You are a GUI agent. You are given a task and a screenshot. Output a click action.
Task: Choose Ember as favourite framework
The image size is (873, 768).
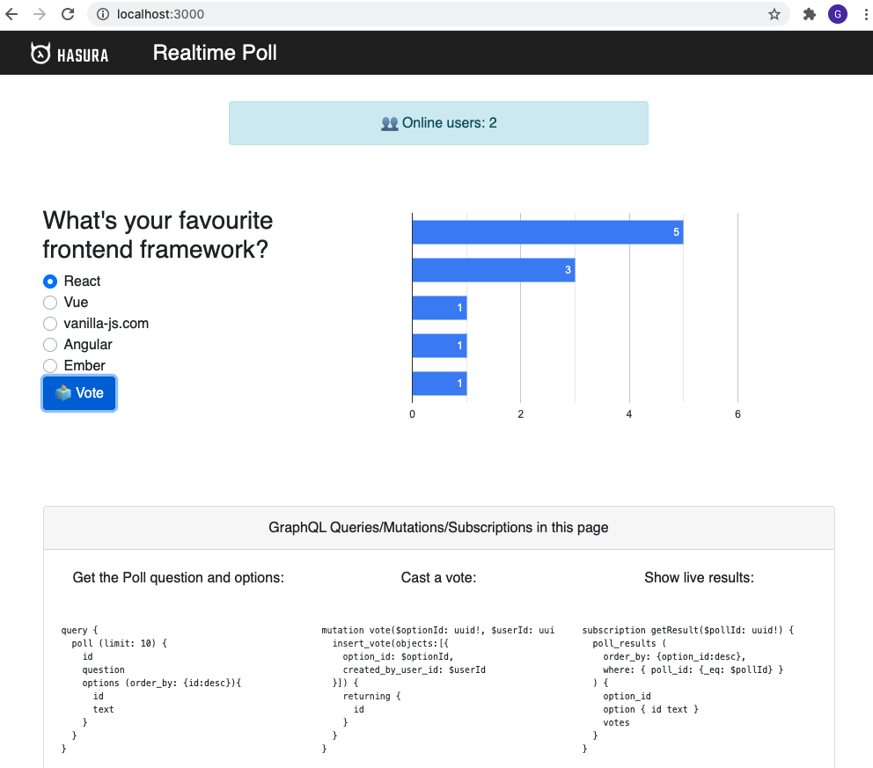tap(50, 365)
